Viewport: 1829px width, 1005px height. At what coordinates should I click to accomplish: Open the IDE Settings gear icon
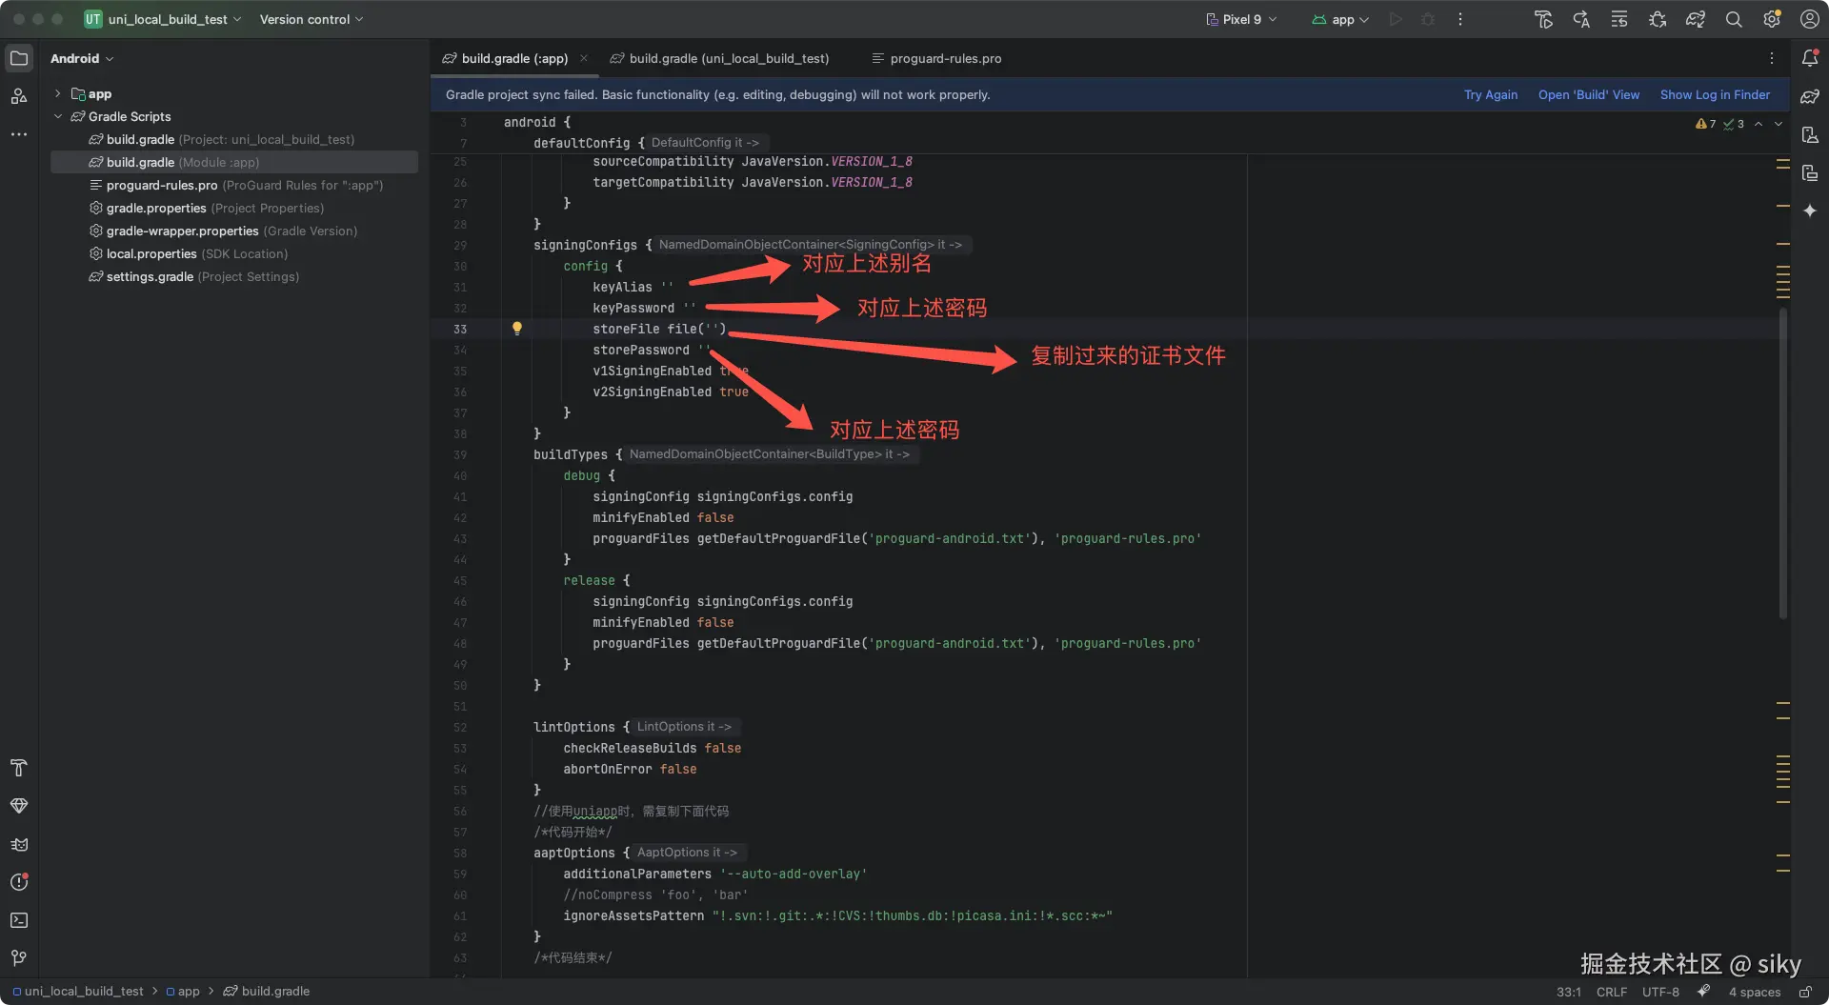pos(1772,19)
